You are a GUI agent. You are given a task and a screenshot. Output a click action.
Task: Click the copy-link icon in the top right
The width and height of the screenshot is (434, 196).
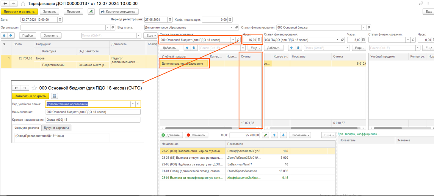point(421,4)
